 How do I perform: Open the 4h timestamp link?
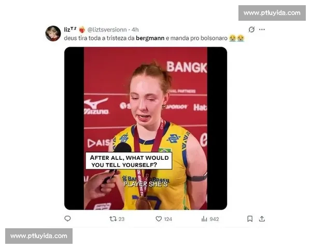135,30
